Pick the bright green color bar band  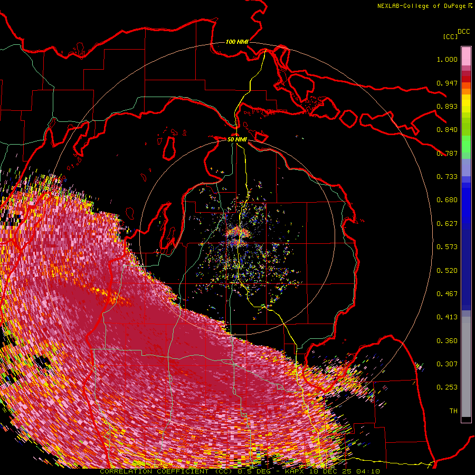pyautogui.click(x=466, y=144)
